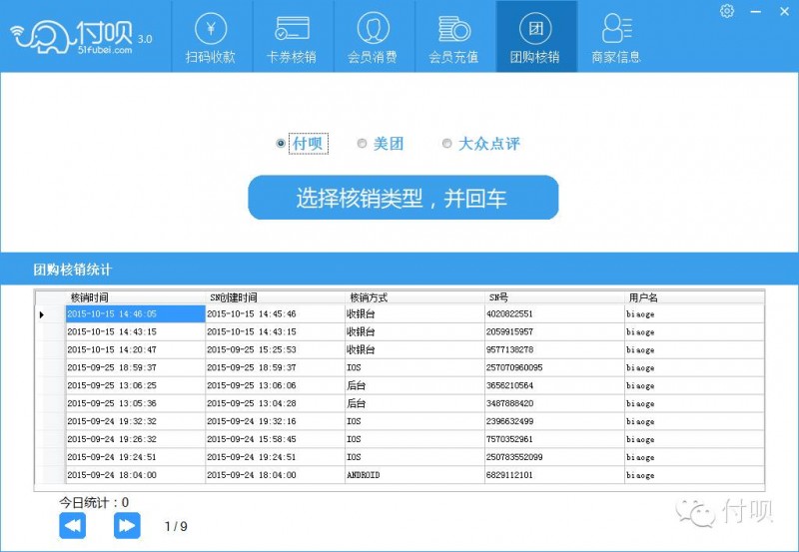This screenshot has height=552, width=799.
Task: Click the row selector arrow of first row
Action: coord(42,314)
